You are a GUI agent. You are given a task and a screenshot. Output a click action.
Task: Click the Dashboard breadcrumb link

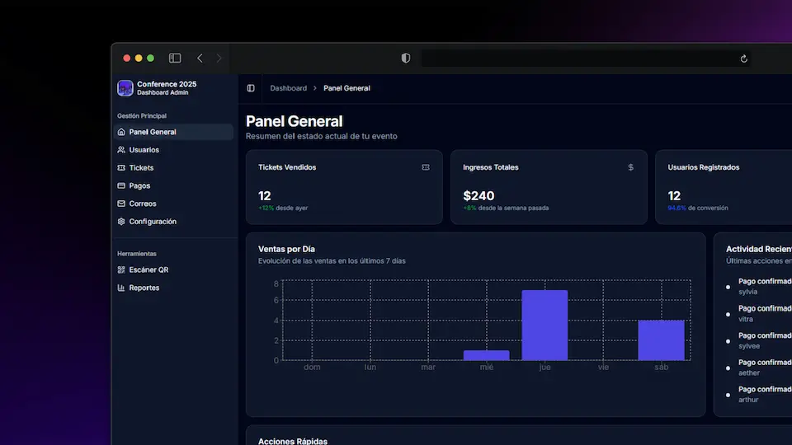289,88
